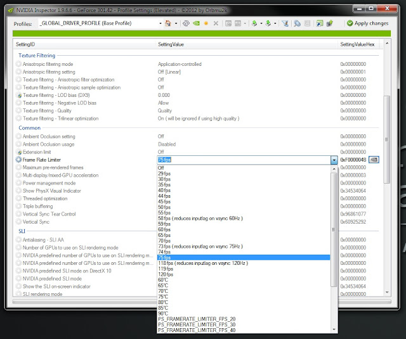This screenshot has height=339, width=406.
Task: Click the Apply changes button
Action: click(x=367, y=23)
